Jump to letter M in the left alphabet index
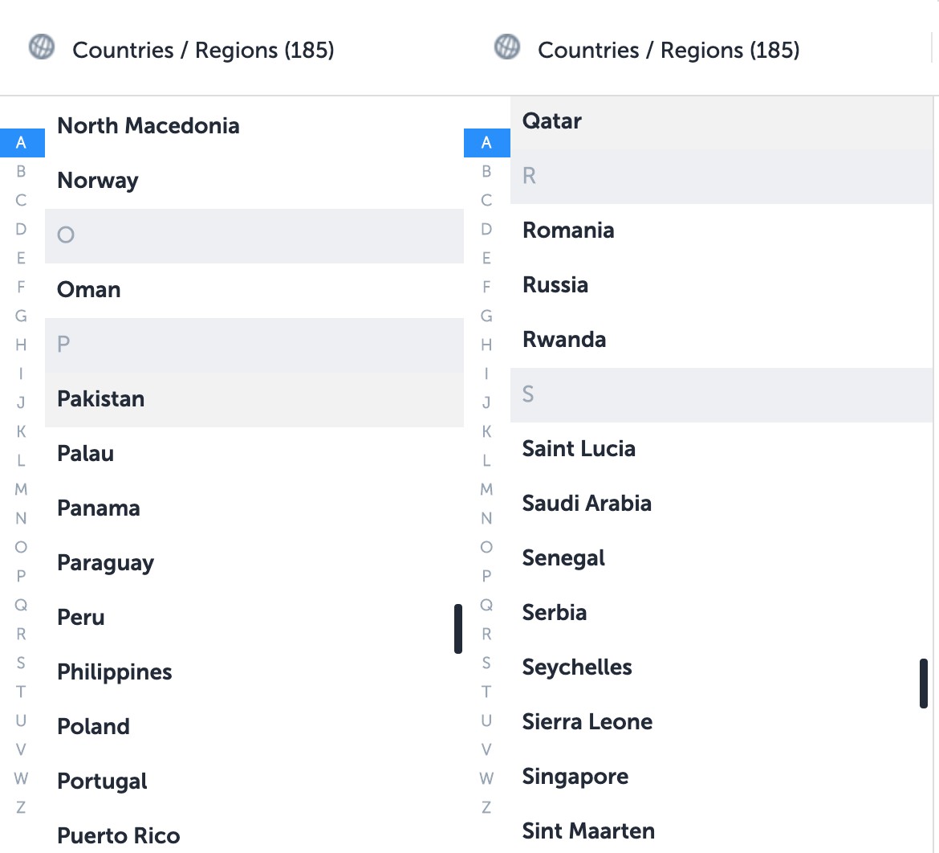This screenshot has width=939, height=853. 21,489
